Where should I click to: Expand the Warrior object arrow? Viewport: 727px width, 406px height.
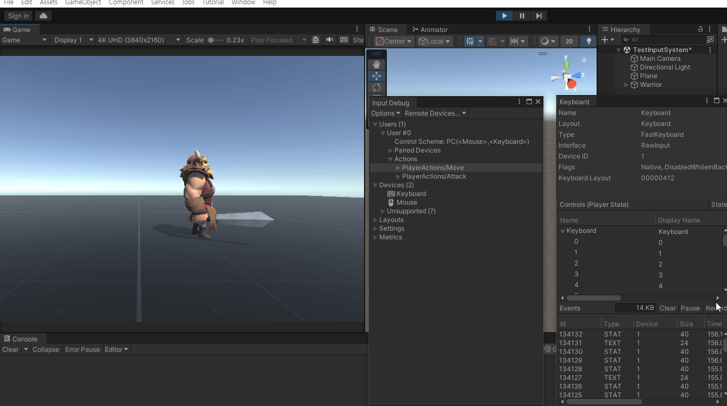pyautogui.click(x=626, y=85)
